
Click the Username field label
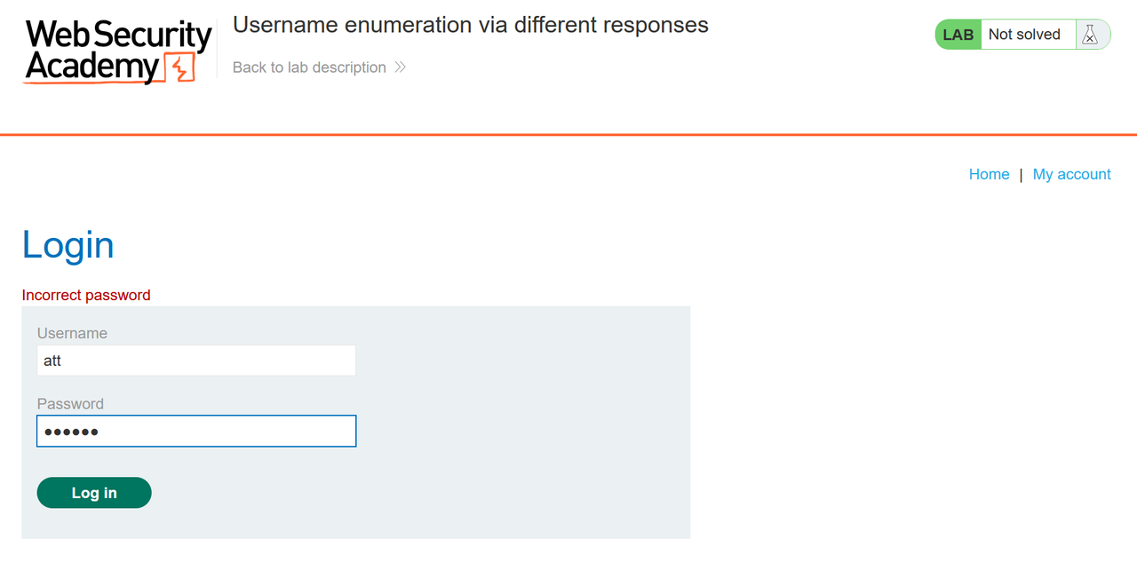pyautogui.click(x=72, y=333)
